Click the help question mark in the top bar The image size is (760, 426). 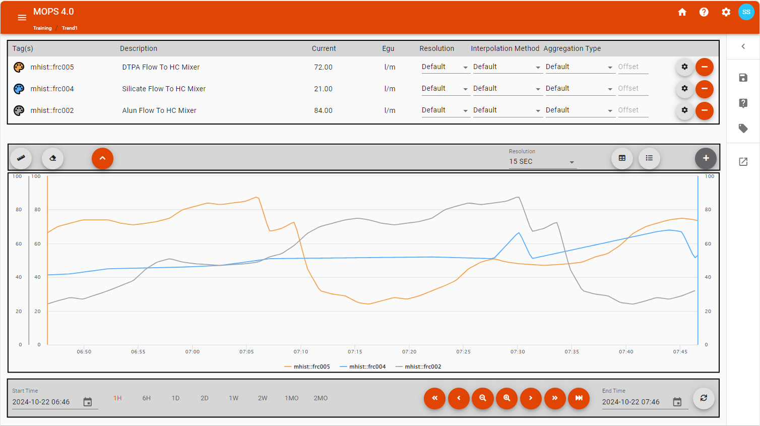tap(704, 12)
